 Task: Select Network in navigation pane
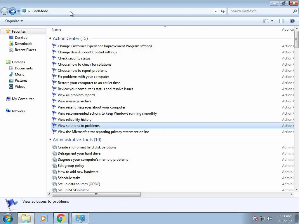tap(18, 111)
